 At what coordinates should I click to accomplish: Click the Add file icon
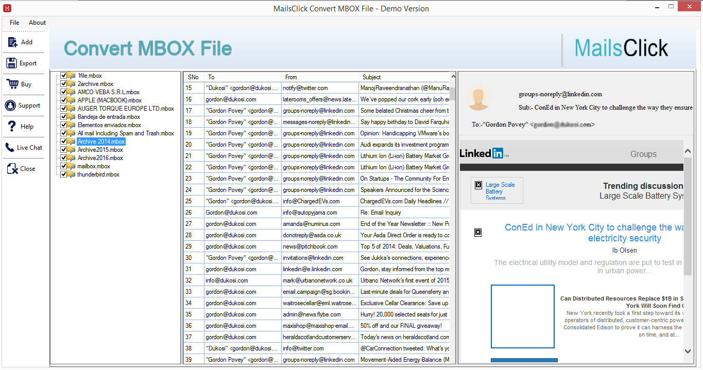coord(12,42)
